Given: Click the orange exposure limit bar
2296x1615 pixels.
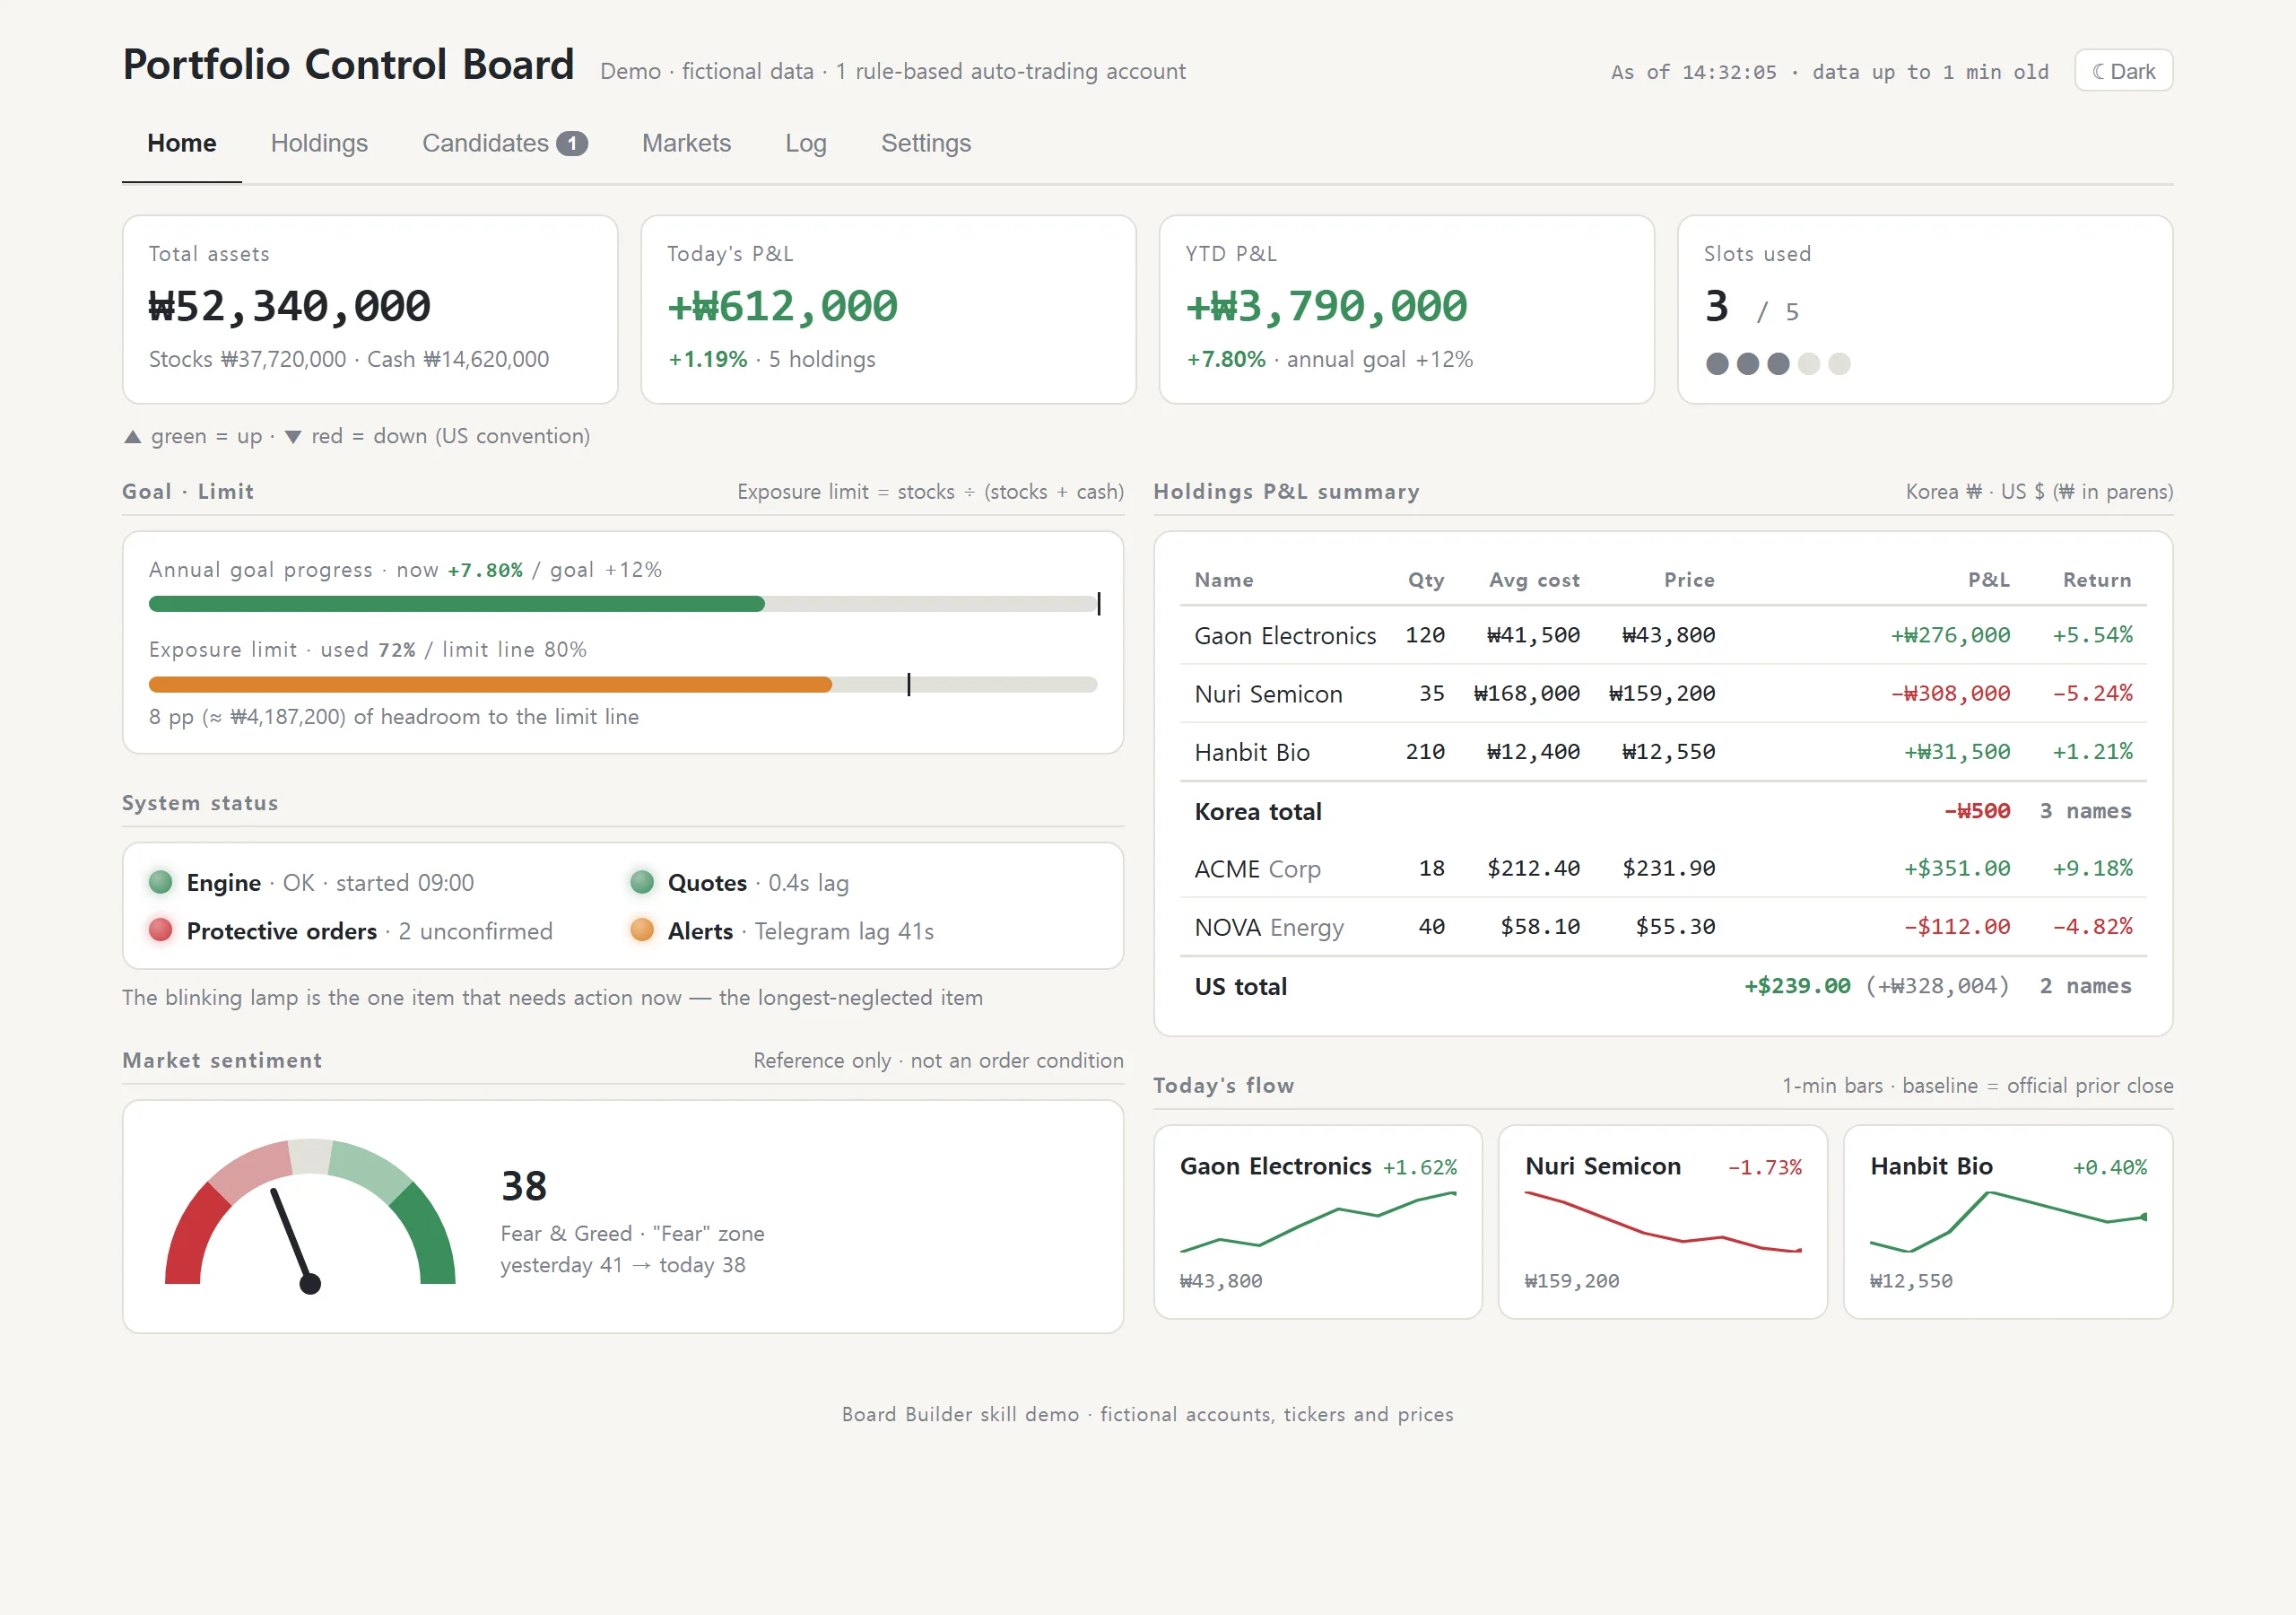Looking at the screenshot, I should [x=490, y=685].
